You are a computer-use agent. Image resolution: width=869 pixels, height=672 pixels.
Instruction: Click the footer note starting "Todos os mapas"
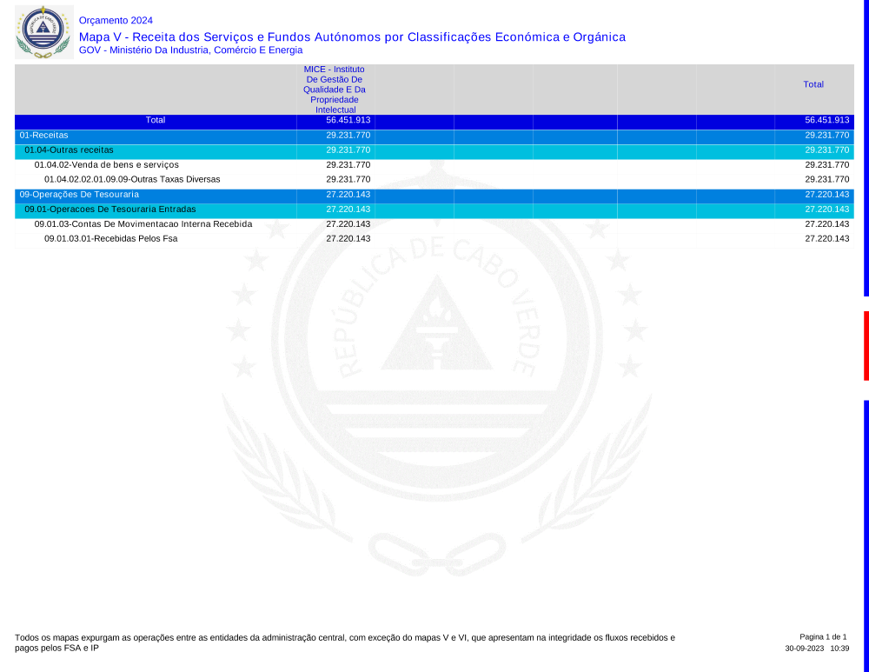[x=344, y=642]
